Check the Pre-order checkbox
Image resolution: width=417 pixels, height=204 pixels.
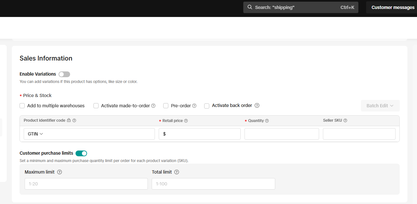(166, 106)
